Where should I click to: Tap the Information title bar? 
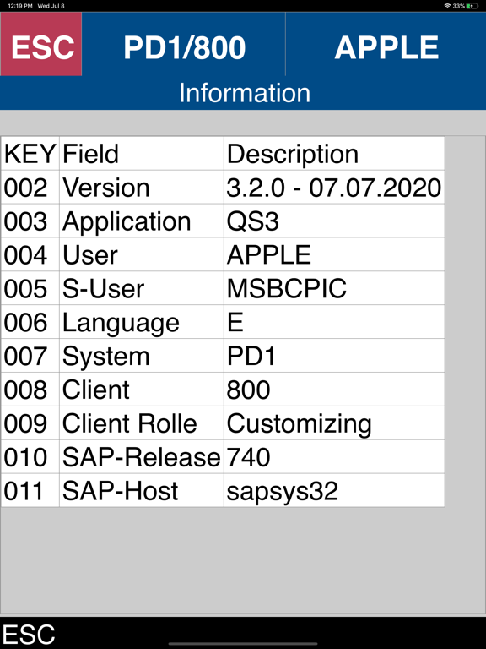point(244,93)
